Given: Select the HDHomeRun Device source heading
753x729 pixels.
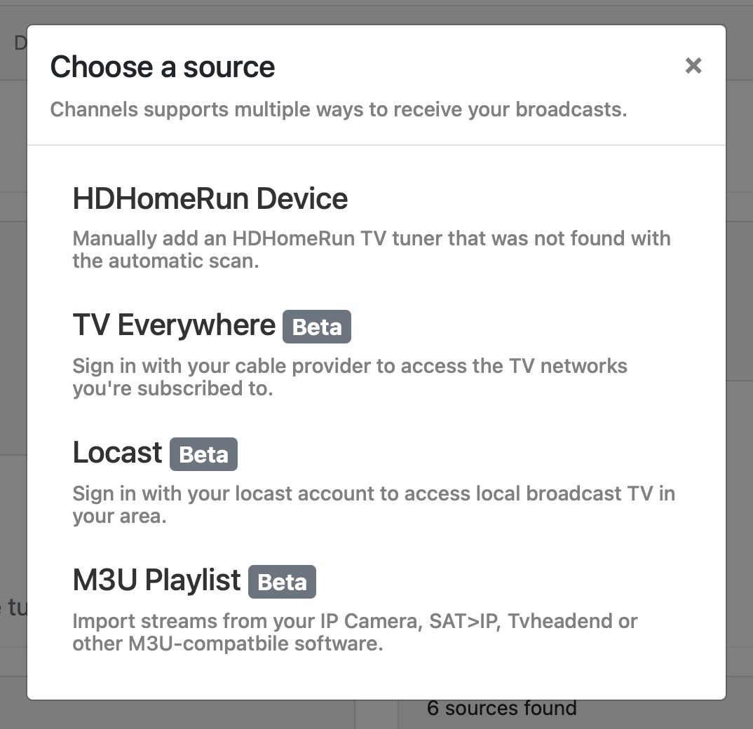Looking at the screenshot, I should (x=210, y=199).
